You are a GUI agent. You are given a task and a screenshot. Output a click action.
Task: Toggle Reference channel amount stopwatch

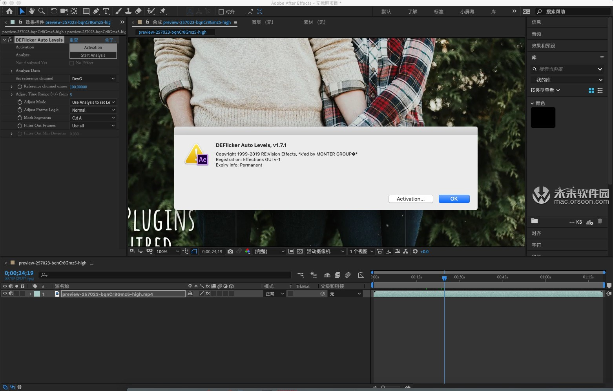coord(20,86)
